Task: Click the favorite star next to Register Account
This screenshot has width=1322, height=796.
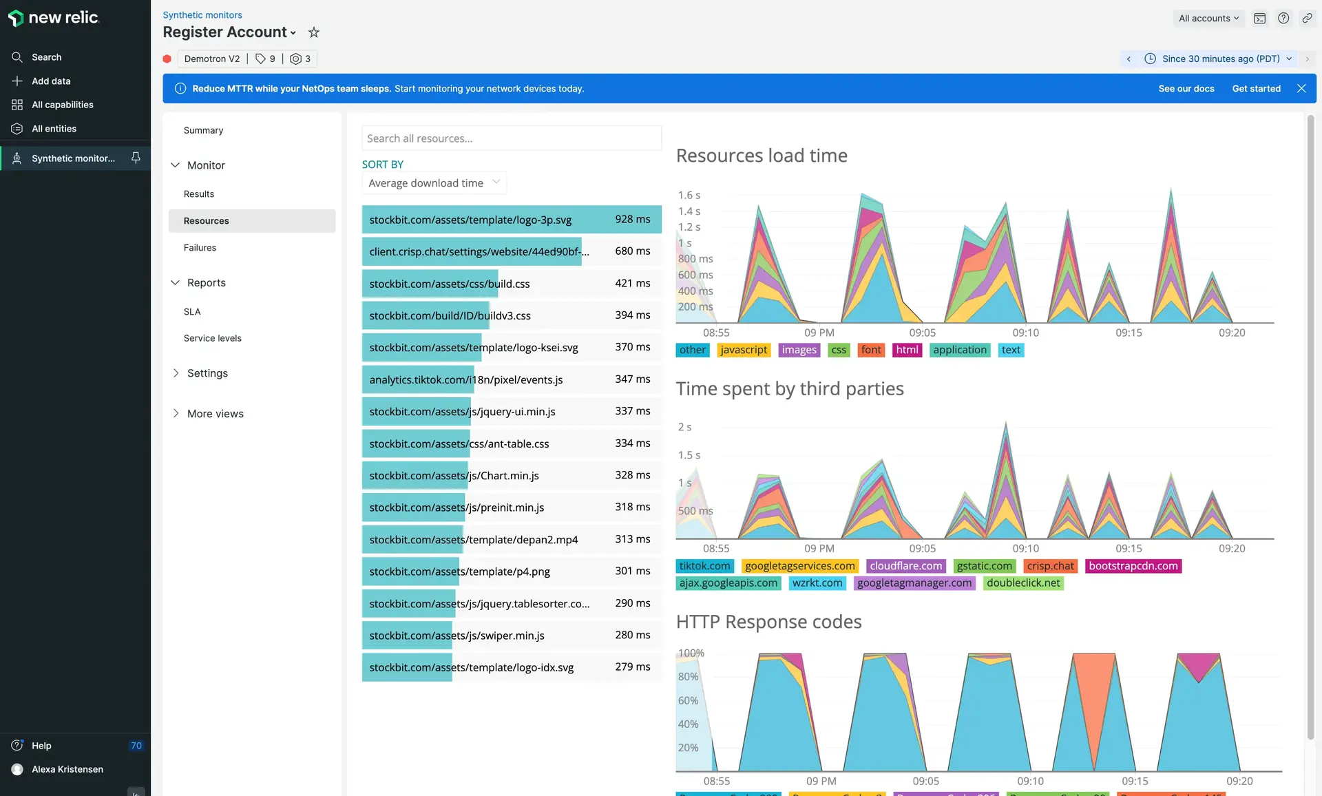Action: coord(314,32)
